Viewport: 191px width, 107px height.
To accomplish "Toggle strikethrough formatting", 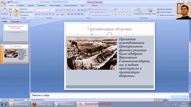I will (x=47, y=14).
